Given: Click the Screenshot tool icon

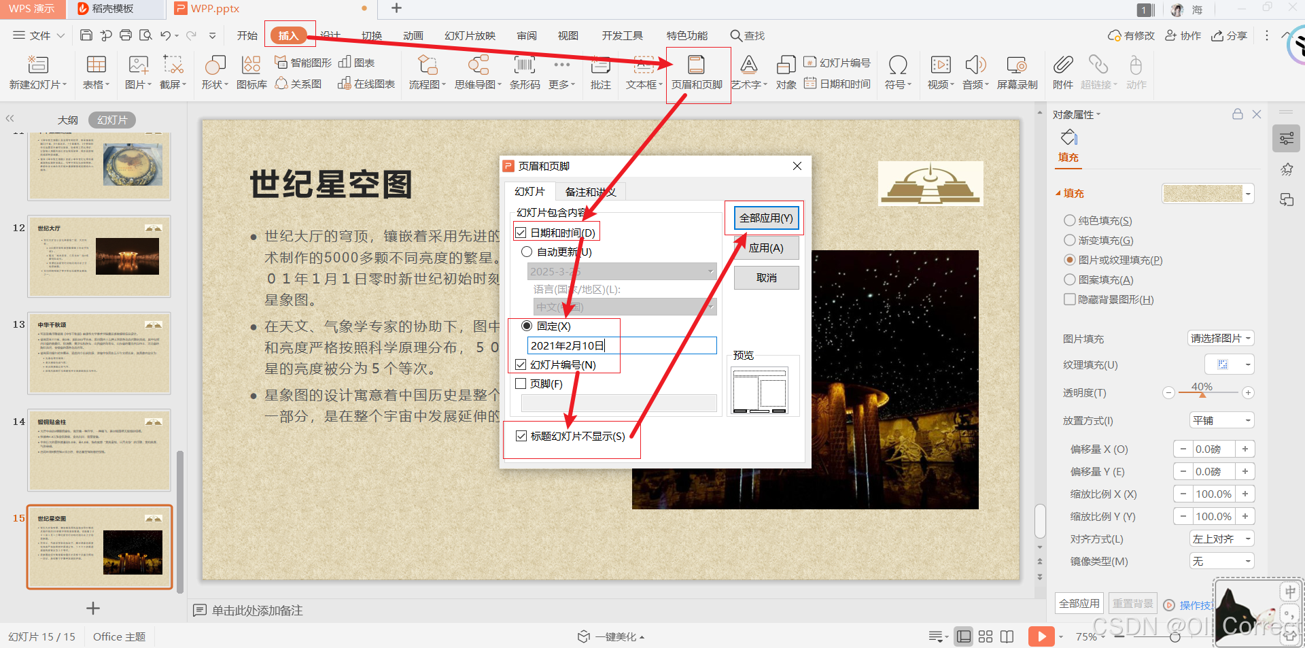Looking at the screenshot, I should coord(173,65).
